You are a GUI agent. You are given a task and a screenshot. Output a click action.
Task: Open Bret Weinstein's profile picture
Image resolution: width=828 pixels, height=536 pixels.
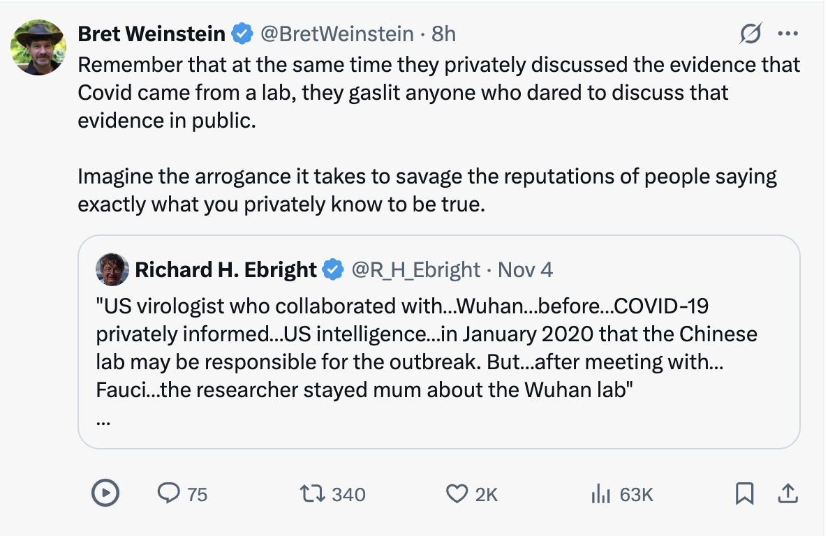(38, 46)
